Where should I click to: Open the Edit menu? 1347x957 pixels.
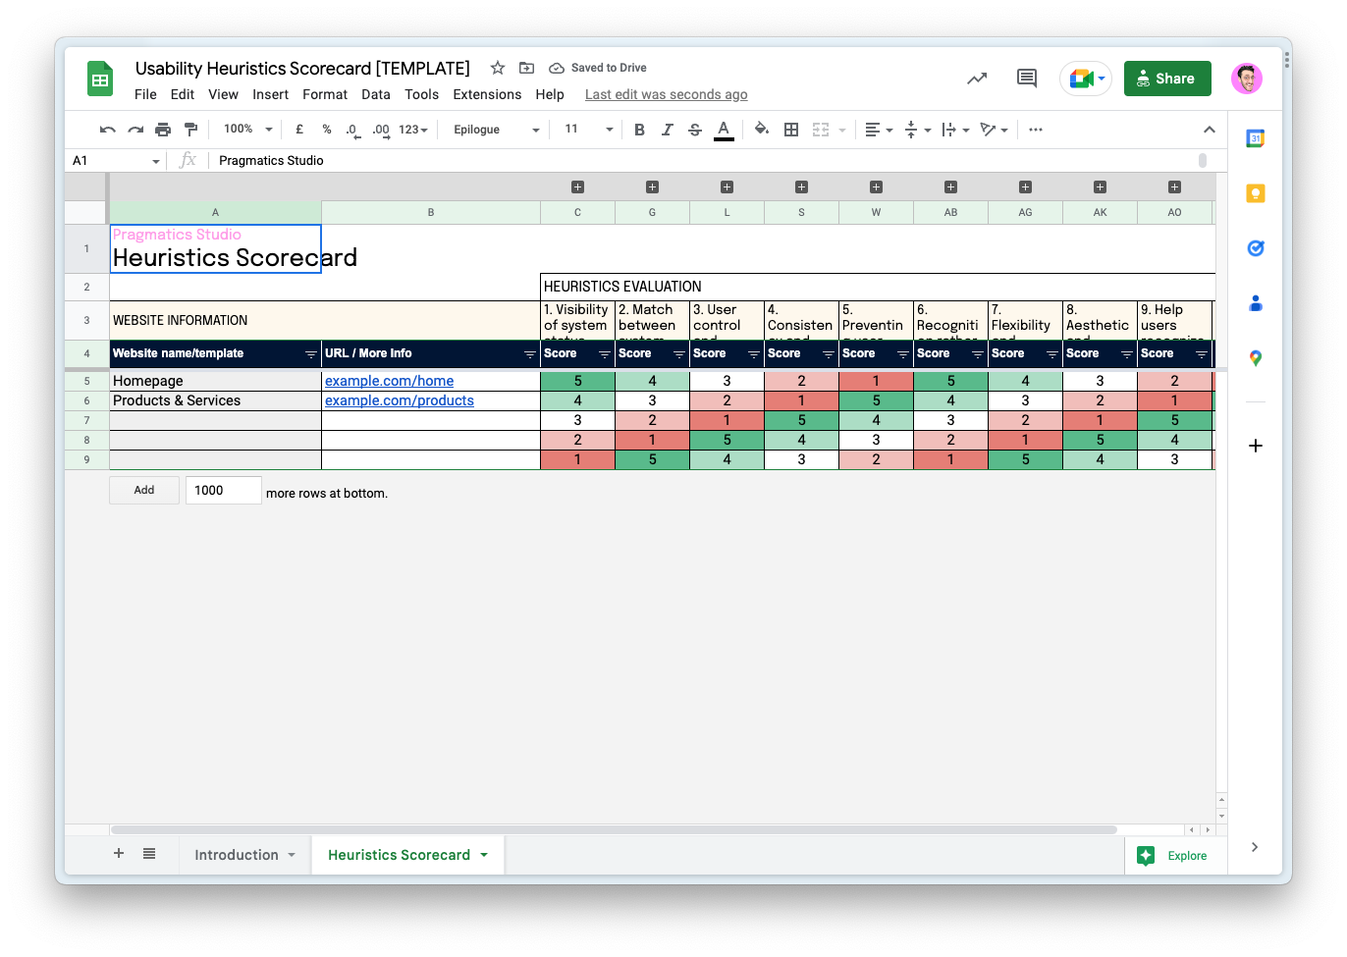(x=183, y=94)
